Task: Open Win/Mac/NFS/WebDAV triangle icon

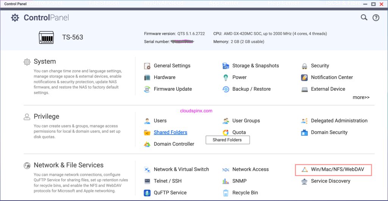Action: [x=305, y=169]
